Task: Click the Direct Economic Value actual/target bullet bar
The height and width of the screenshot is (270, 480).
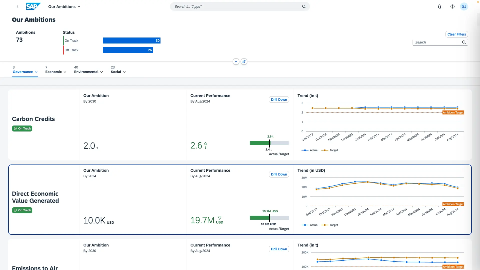Action: click(x=269, y=218)
